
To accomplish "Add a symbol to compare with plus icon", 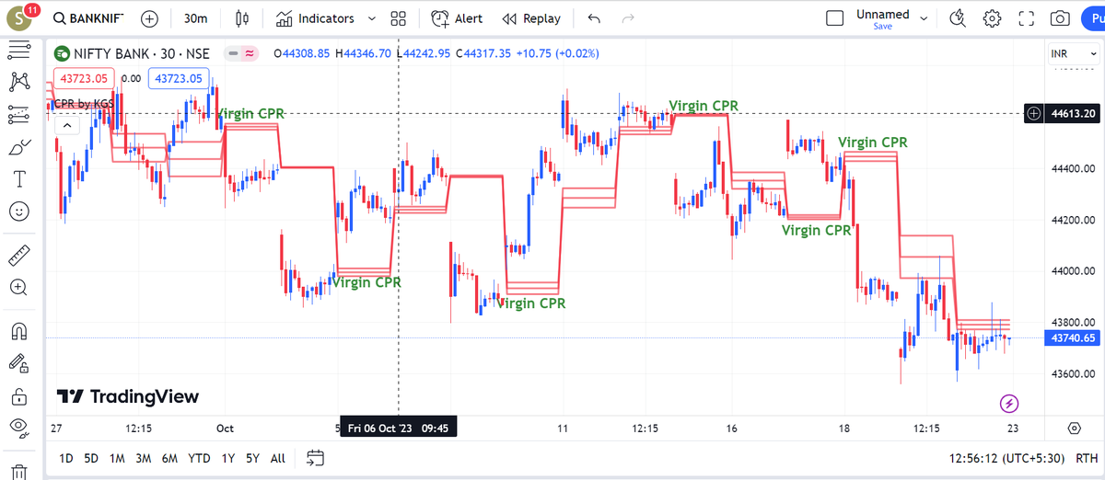I will (x=149, y=18).
